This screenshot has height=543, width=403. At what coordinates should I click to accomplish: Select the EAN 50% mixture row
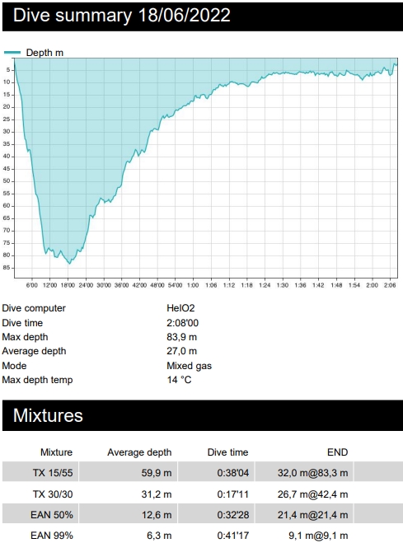(x=201, y=515)
